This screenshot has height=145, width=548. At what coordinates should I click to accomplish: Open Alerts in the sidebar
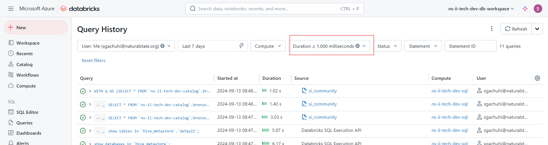tap(22, 143)
